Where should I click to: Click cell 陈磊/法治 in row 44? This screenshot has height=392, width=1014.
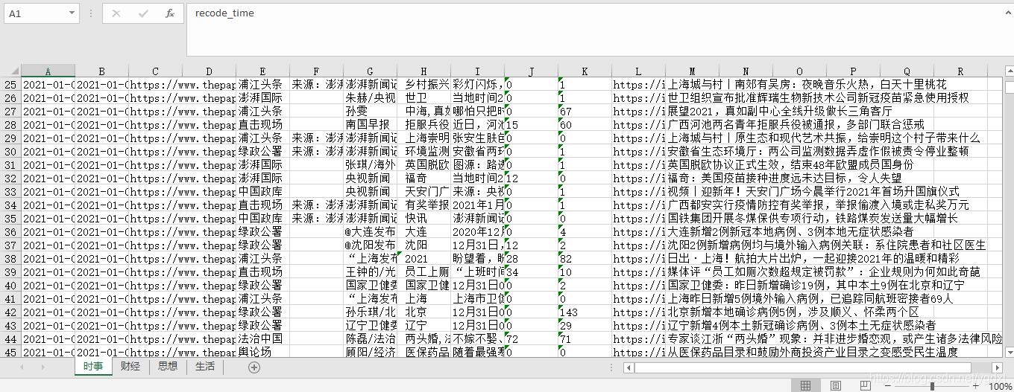pyautogui.click(x=371, y=338)
